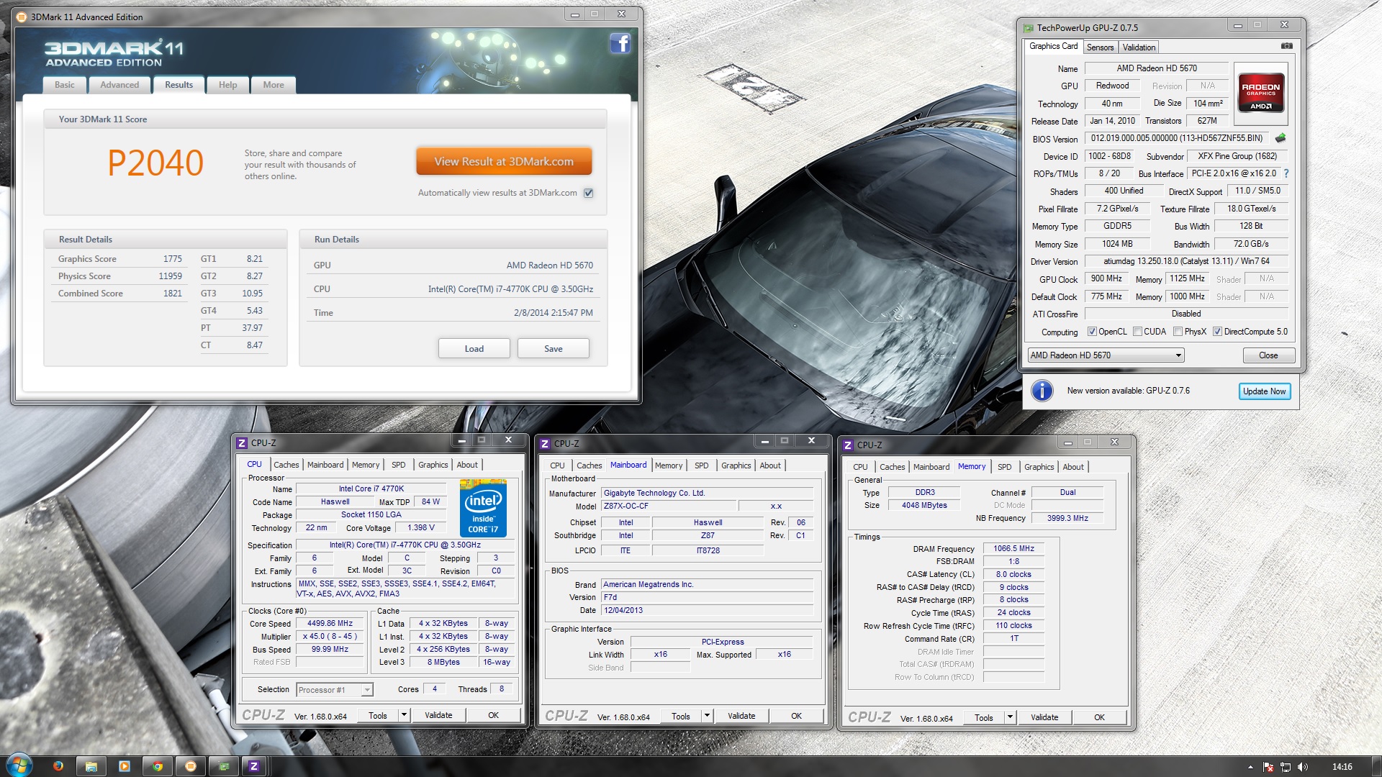The image size is (1382, 777).
Task: Expand Tools arrow in CPU-Z Mainboard window
Action: pyautogui.click(x=707, y=716)
